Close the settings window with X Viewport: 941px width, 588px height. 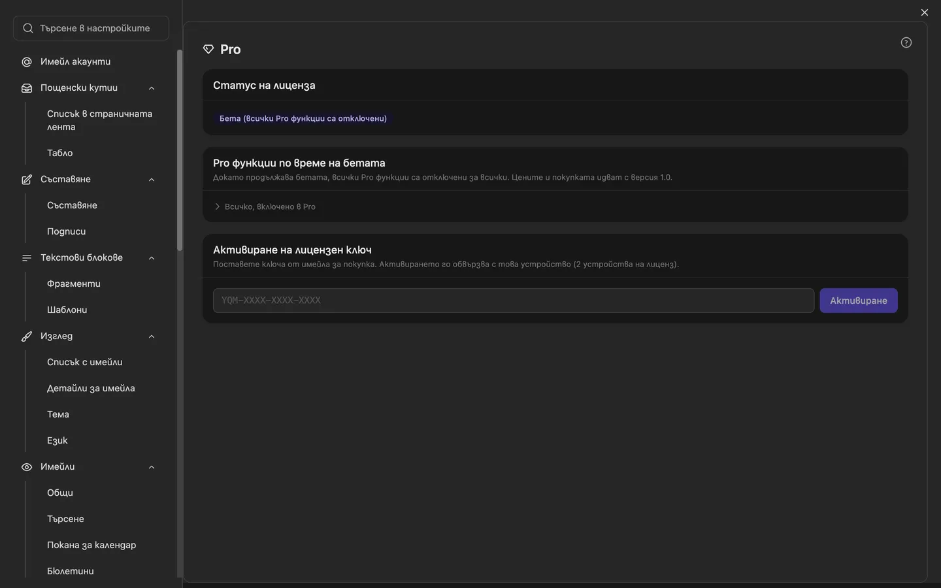925,12
